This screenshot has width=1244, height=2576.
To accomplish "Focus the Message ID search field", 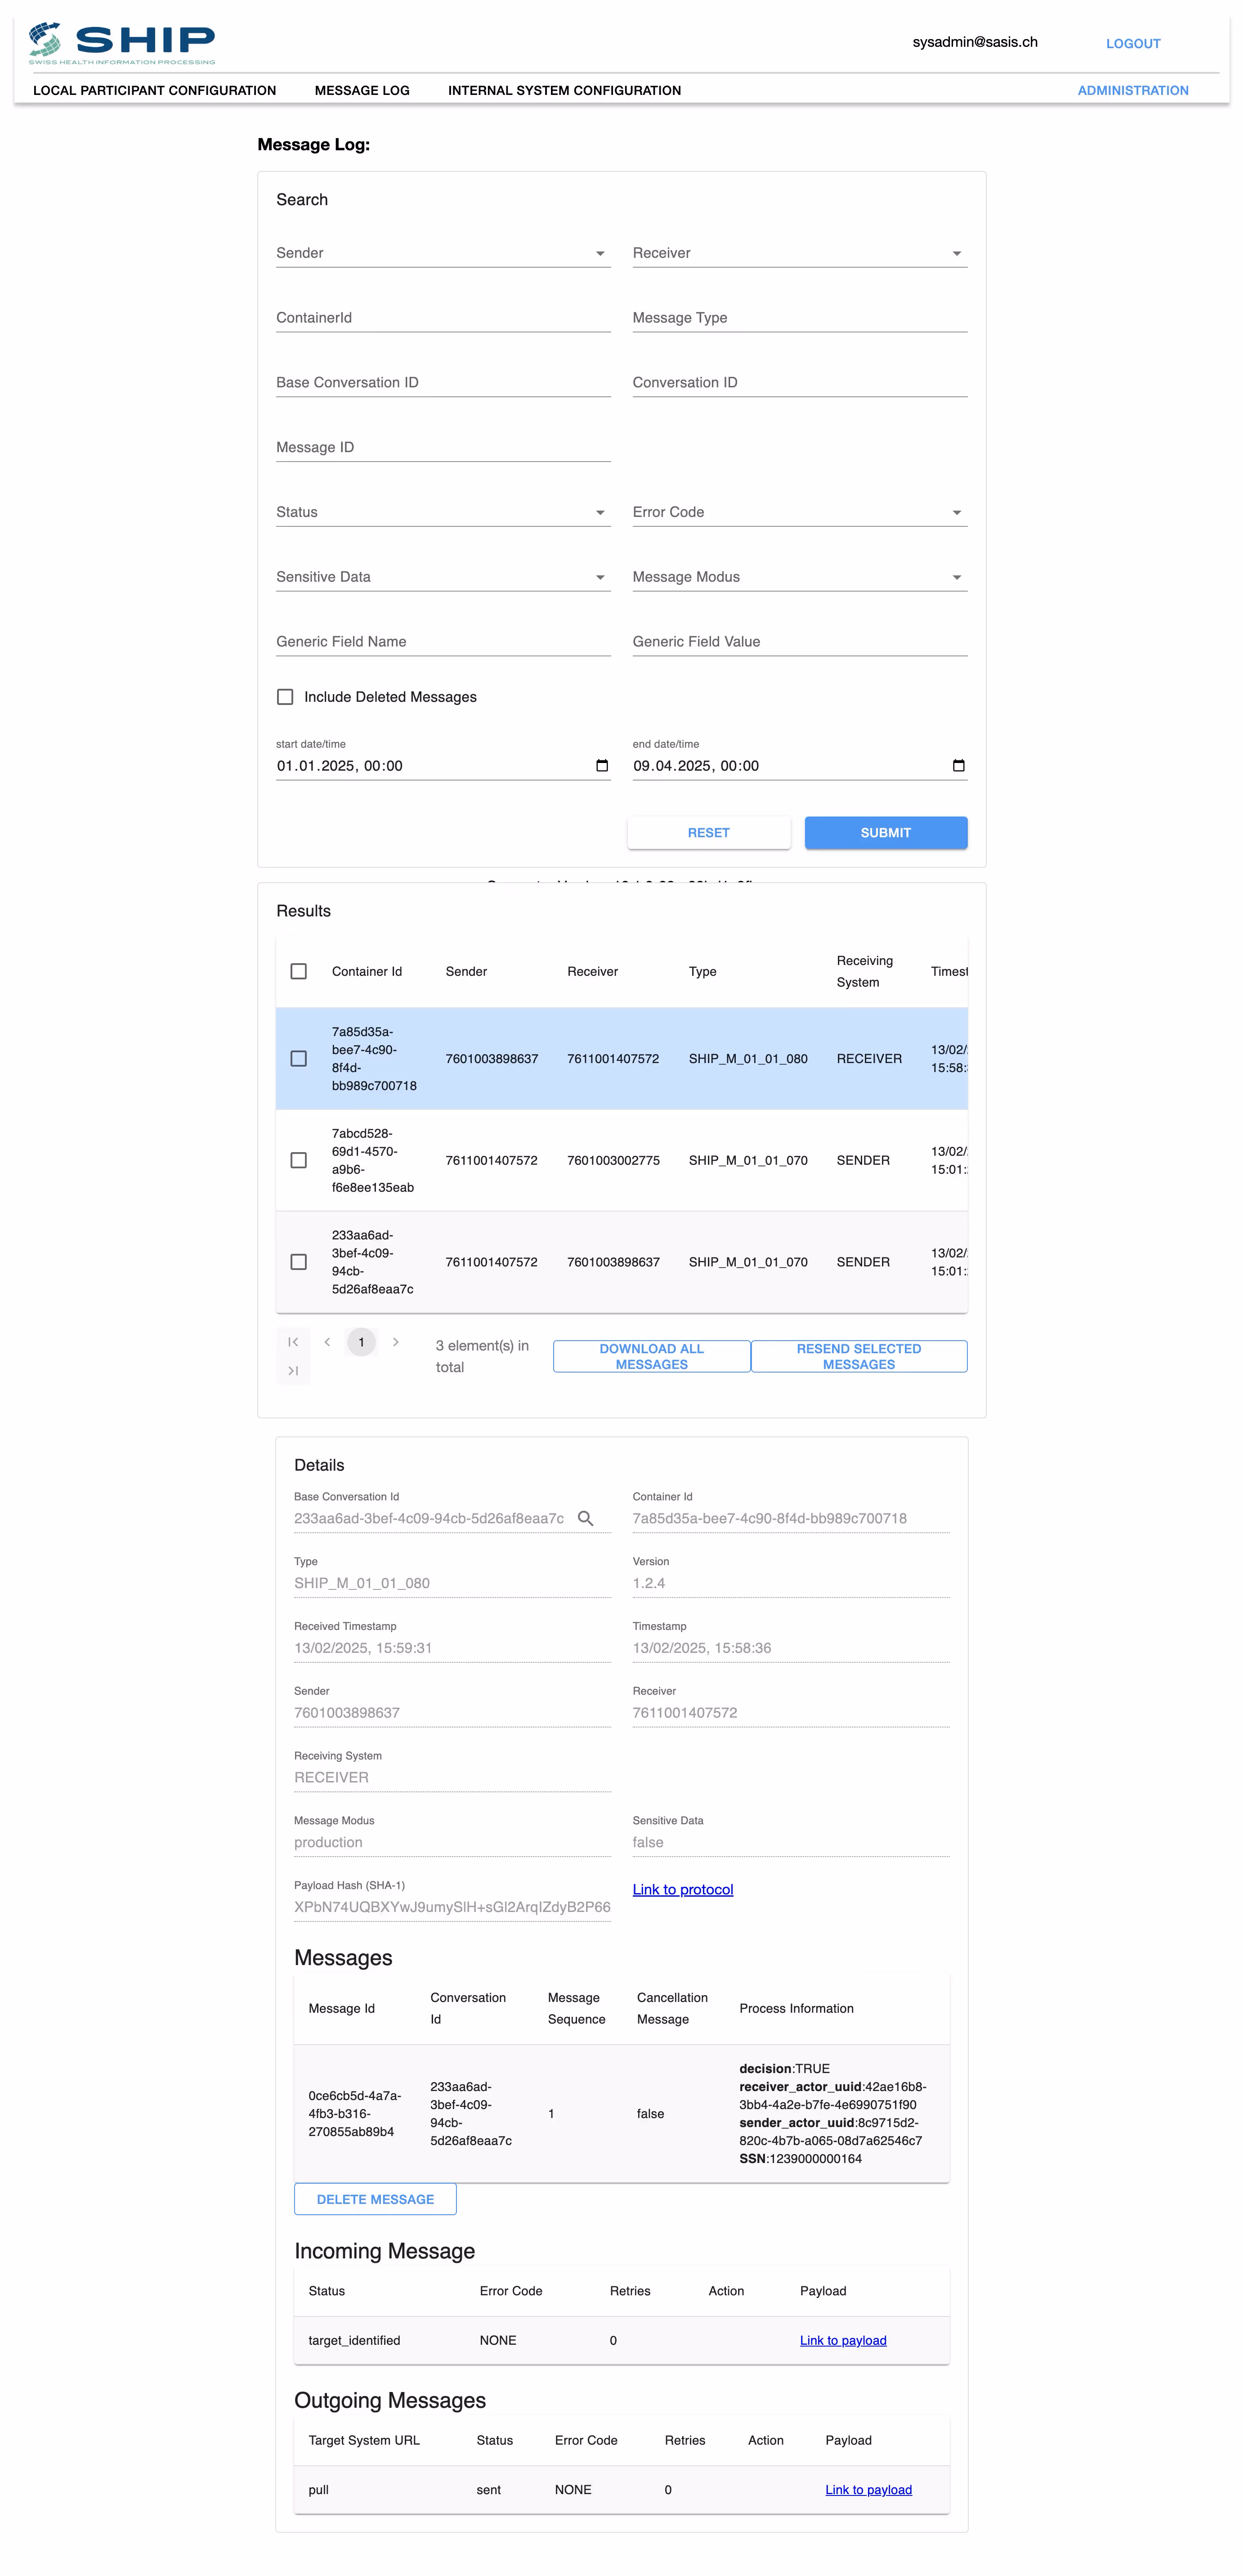I will (443, 447).
